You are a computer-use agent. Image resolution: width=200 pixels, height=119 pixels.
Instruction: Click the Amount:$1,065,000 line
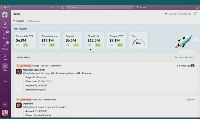36,85
